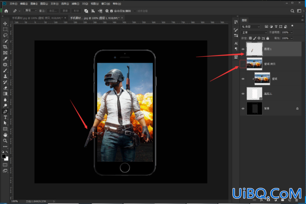Select the Brush tool

coord(5,71)
